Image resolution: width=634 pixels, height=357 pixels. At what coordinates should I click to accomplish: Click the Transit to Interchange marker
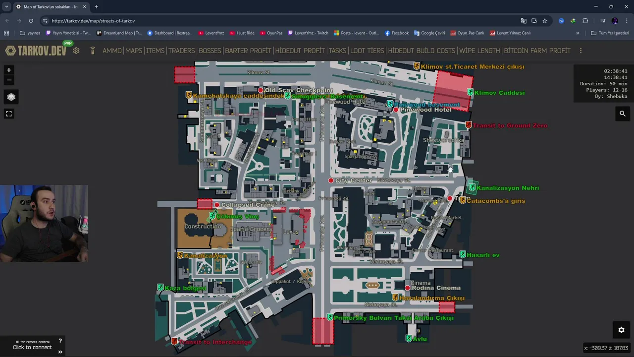[x=174, y=342]
